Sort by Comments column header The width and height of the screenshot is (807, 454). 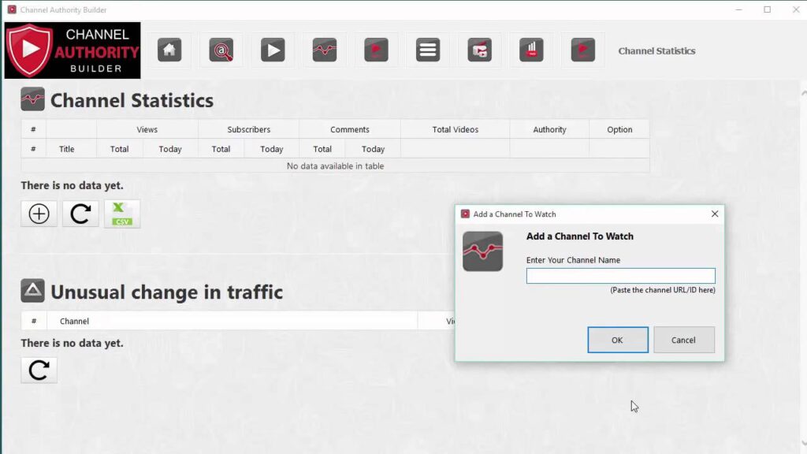(350, 129)
